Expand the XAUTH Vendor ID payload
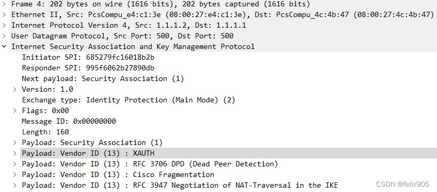Screen dimensions: 437x192 tap(15, 153)
